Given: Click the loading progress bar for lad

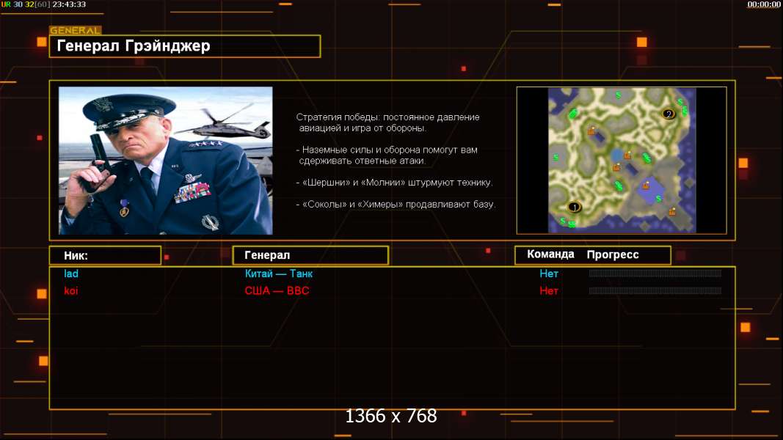Looking at the screenshot, I should click(655, 274).
